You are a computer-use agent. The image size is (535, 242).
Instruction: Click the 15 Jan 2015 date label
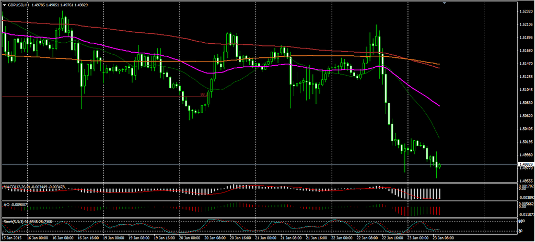coord(11,237)
